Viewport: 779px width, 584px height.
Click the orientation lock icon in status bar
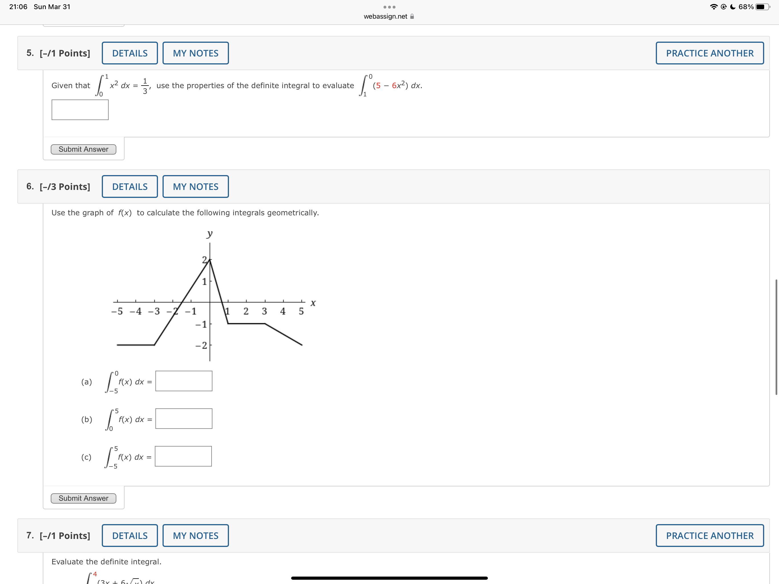(x=724, y=7)
